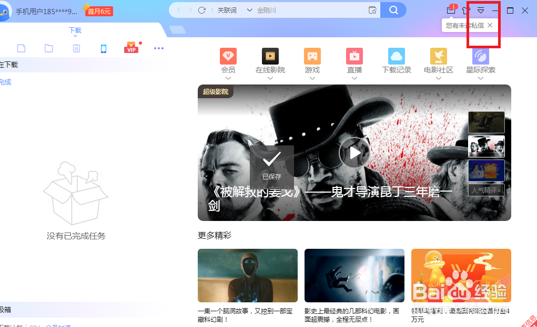Open the private messages mail icon

click(x=451, y=10)
